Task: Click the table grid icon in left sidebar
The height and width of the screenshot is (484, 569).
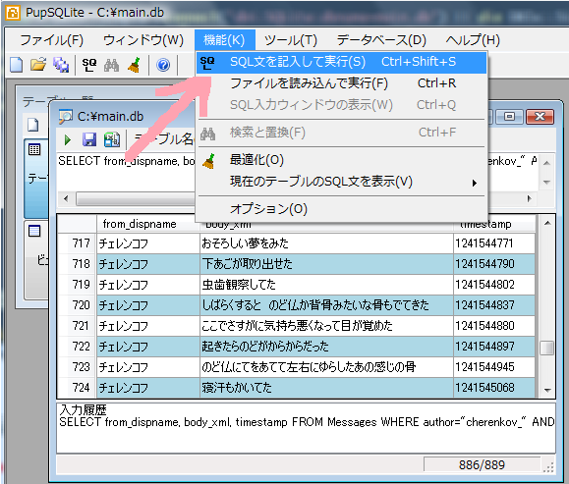Action: point(34,149)
